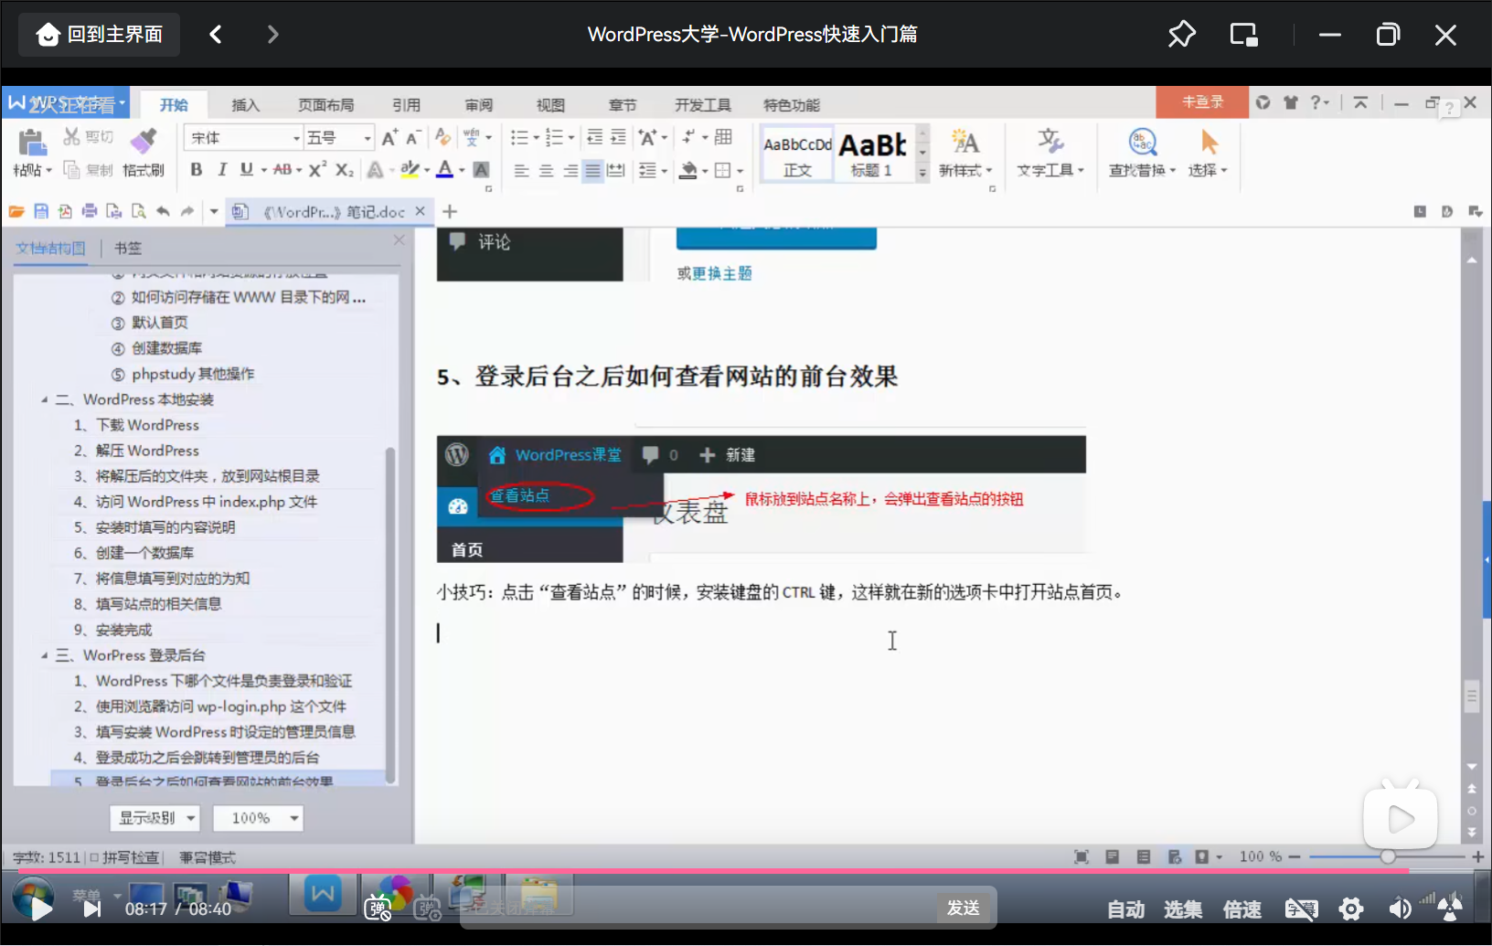Click the document zoom slider handle
This screenshot has width=1492, height=946.
(1388, 856)
